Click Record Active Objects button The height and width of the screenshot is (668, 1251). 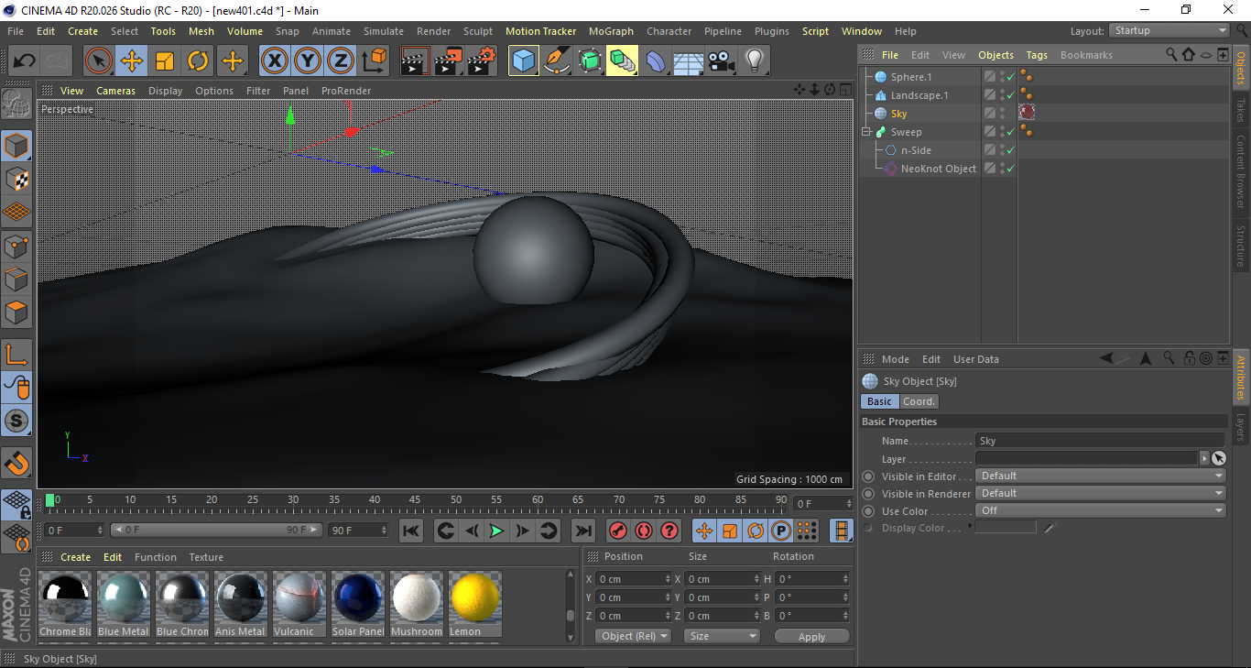(618, 531)
